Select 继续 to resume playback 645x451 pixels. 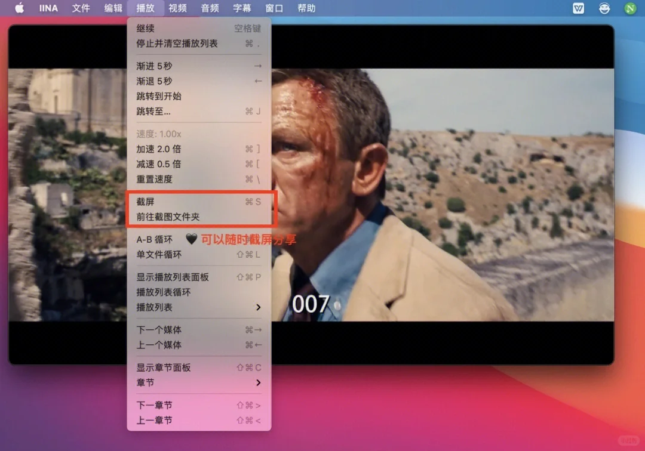pyautogui.click(x=145, y=28)
